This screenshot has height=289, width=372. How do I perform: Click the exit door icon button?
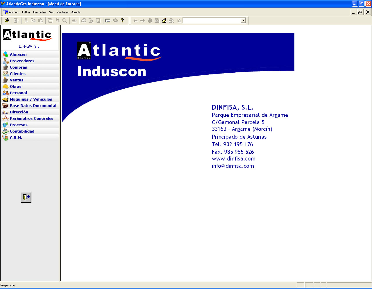[x=26, y=197]
